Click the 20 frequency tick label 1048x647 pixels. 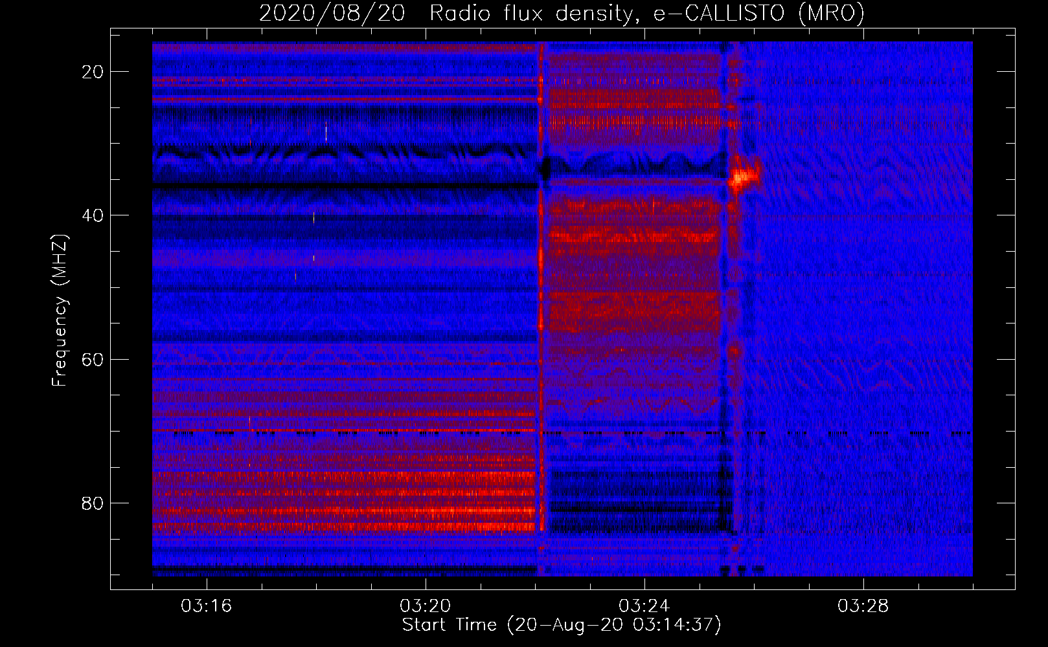[x=93, y=72]
